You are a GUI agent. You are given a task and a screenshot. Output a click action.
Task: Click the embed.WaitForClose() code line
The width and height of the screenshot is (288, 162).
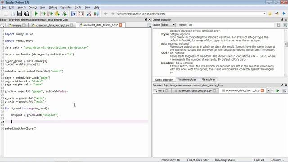(x=21, y=128)
